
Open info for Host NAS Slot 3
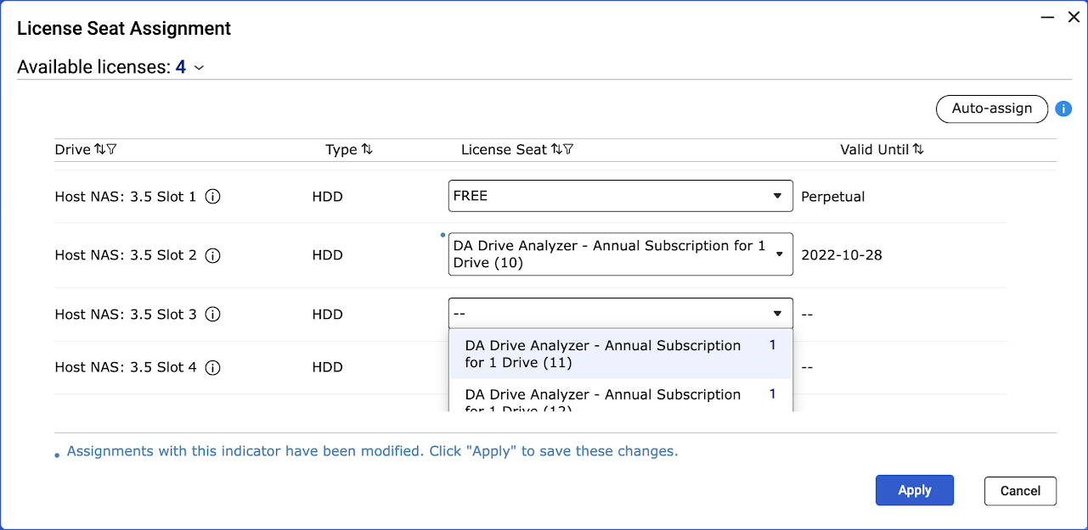coord(213,315)
